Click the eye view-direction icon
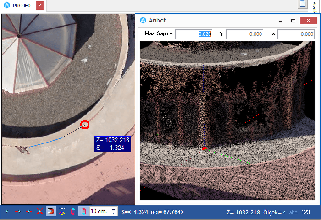 (62, 212)
